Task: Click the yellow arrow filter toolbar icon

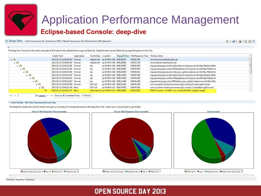Action: [227, 41]
